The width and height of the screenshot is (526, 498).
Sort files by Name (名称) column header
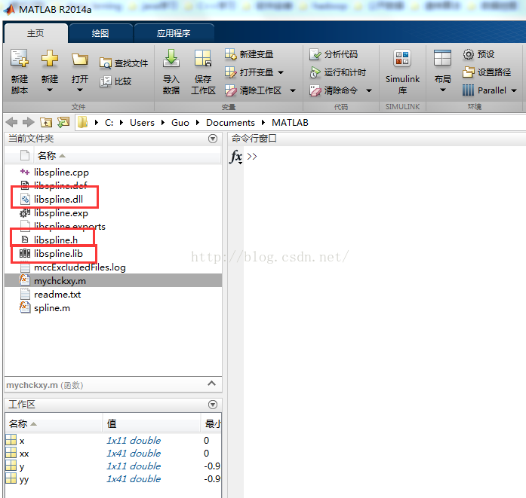pyautogui.click(x=128, y=156)
